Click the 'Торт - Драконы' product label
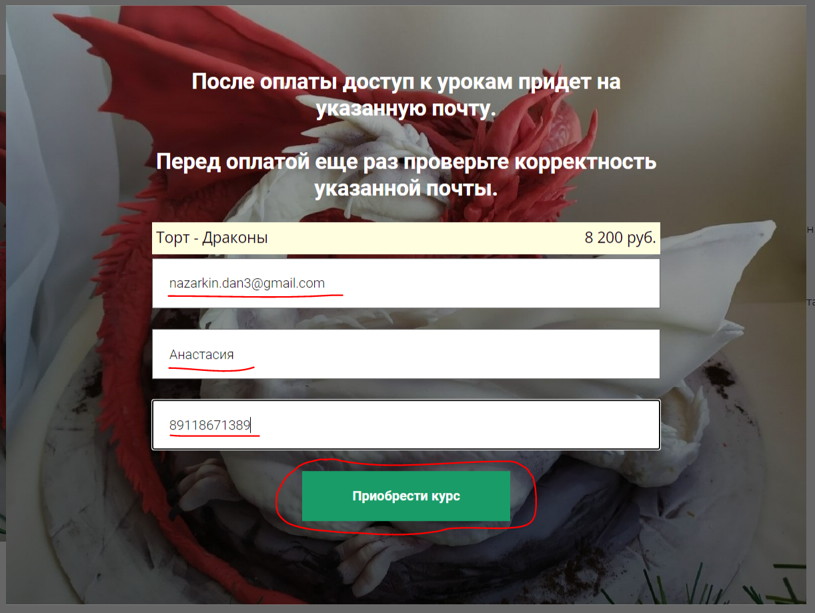The height and width of the screenshot is (613, 815). [x=212, y=237]
